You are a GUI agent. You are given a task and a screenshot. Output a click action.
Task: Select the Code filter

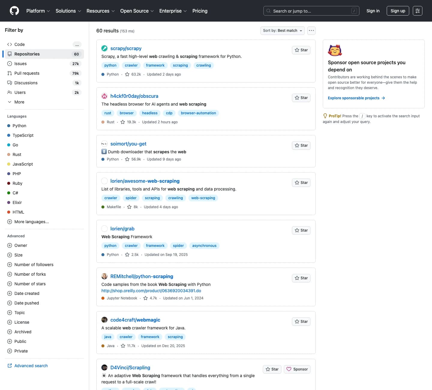click(x=44, y=44)
